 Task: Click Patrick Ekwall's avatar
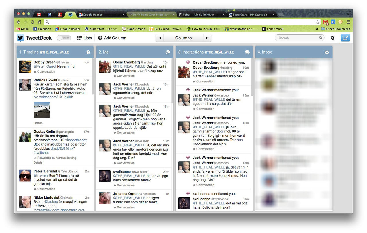25,85
